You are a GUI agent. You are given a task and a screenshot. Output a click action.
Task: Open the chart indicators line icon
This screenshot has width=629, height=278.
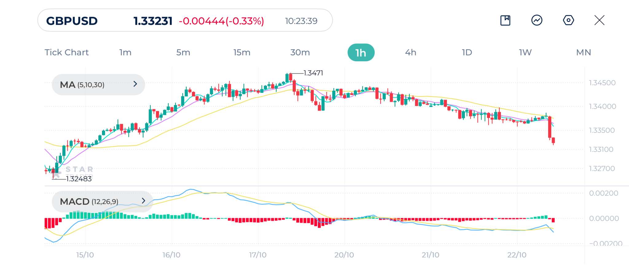tap(537, 21)
